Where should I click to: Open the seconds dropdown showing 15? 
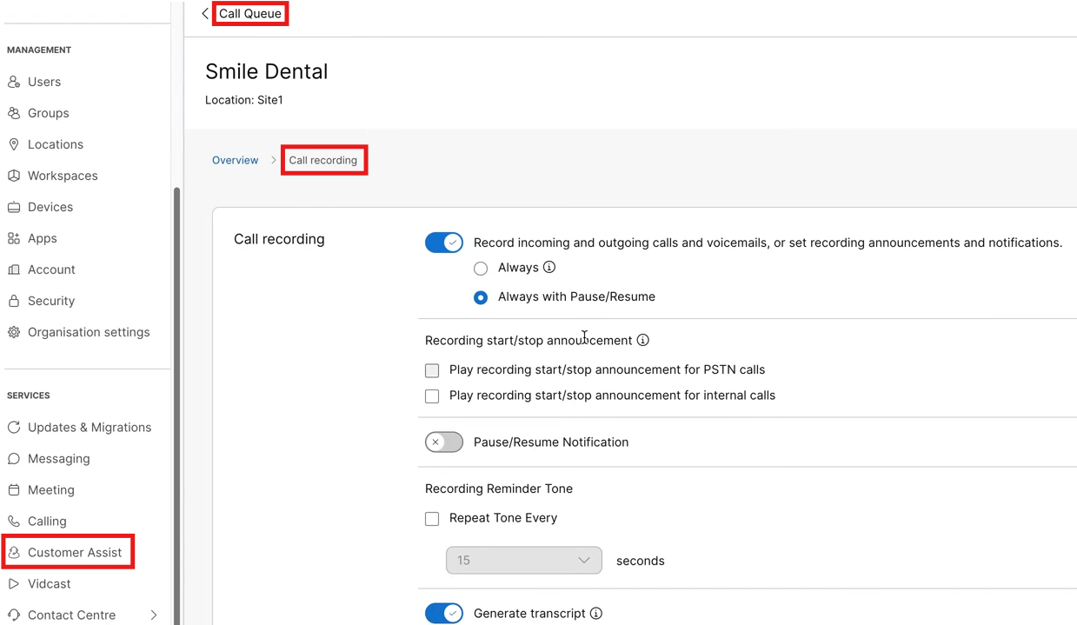tap(523, 561)
